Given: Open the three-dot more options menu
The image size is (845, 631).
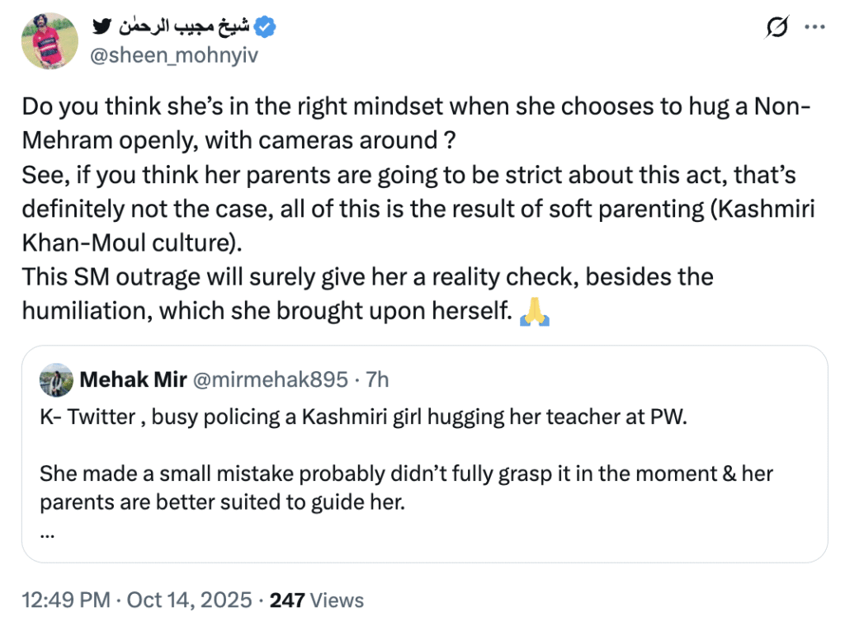Looking at the screenshot, I should [x=814, y=28].
